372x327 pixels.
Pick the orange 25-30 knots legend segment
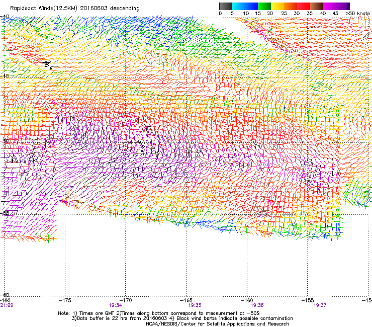point(291,6)
